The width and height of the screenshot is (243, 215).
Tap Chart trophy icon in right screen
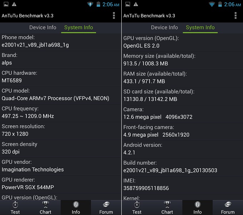(167, 205)
